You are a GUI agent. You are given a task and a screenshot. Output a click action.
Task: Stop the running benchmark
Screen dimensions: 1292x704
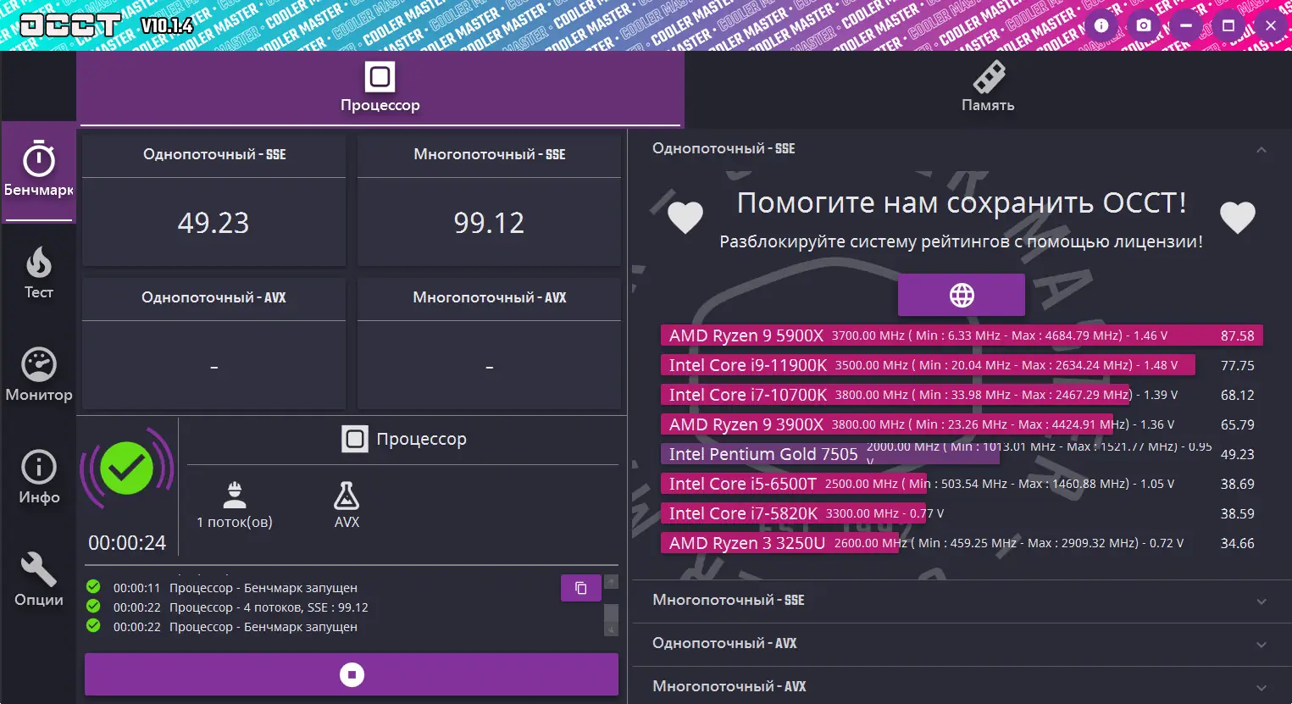coord(352,674)
